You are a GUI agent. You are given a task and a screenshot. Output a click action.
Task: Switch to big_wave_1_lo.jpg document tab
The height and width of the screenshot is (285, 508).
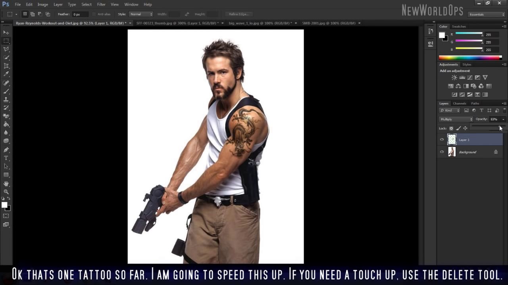260,23
